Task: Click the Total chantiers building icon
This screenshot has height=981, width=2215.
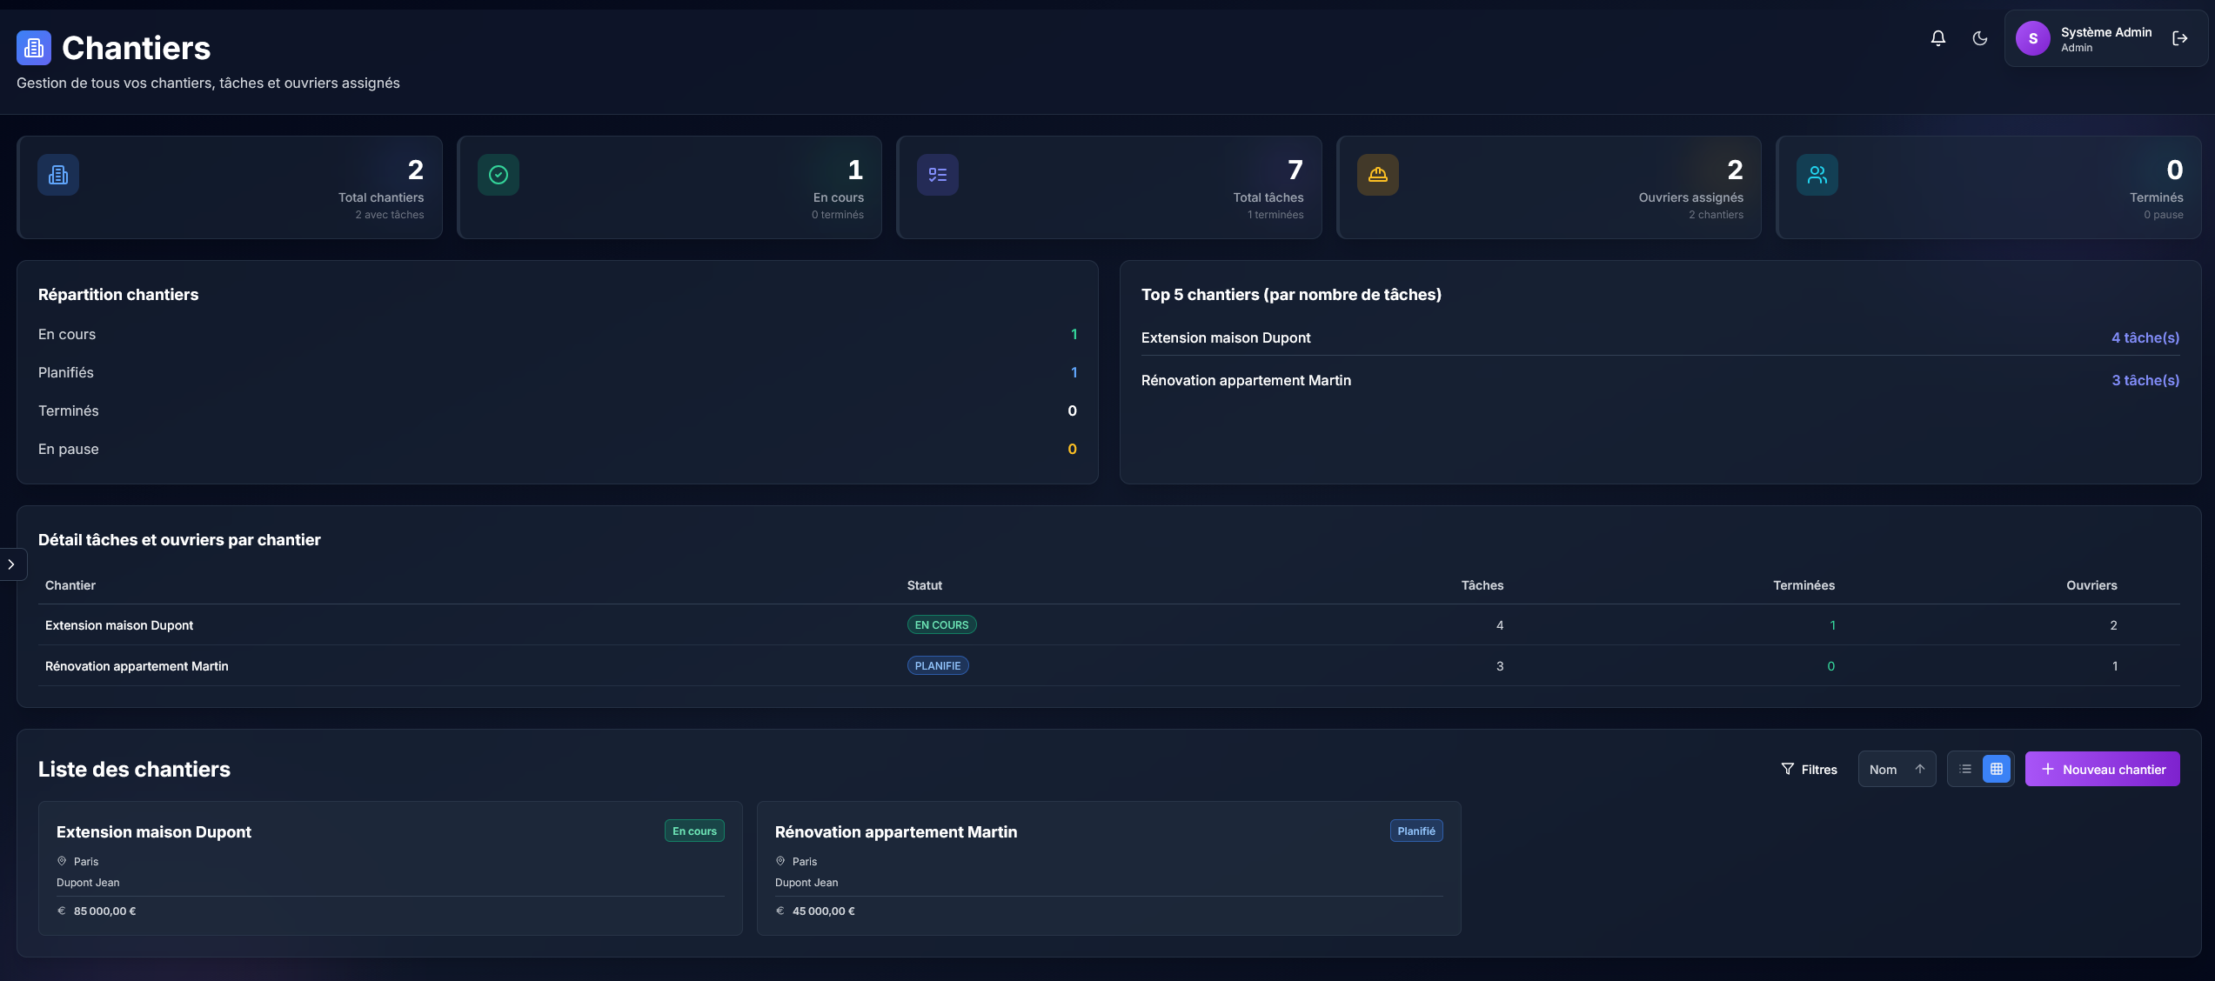Action: tap(58, 175)
